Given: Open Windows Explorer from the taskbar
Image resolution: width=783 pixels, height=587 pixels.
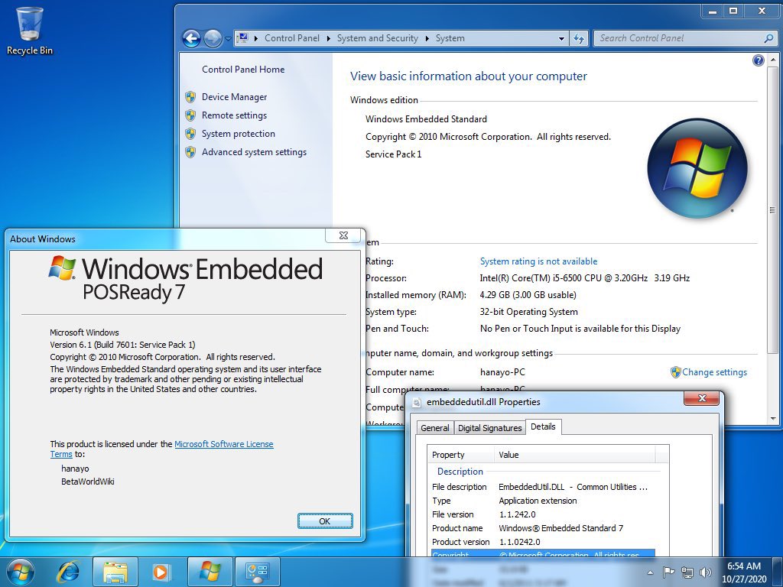Looking at the screenshot, I should click(x=115, y=571).
